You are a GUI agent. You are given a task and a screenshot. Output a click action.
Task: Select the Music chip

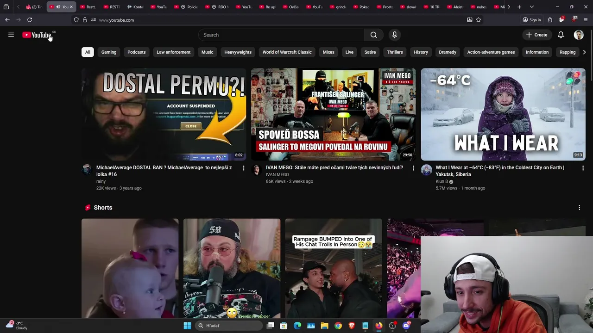207,52
